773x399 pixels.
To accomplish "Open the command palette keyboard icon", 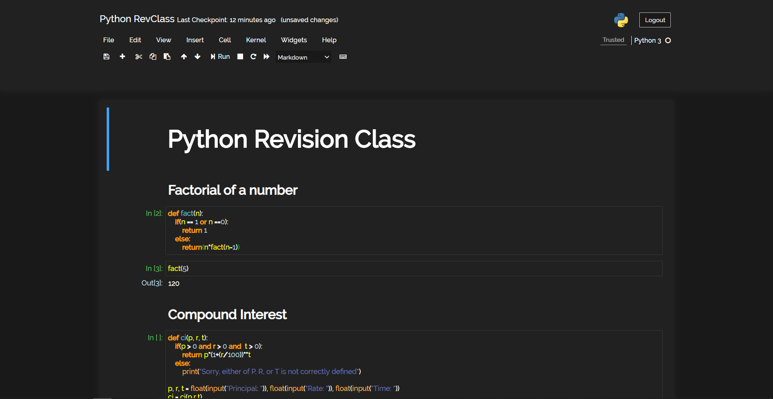I will tap(343, 57).
